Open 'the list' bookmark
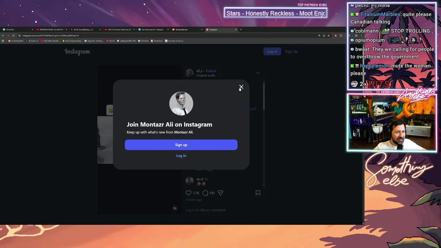This screenshot has height=248, width=441. click(x=111, y=41)
